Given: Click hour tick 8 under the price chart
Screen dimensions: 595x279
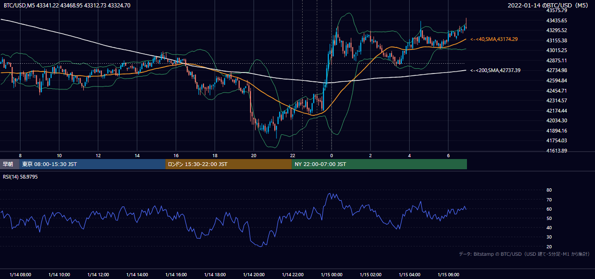Looking at the screenshot, I should [x=20, y=155].
